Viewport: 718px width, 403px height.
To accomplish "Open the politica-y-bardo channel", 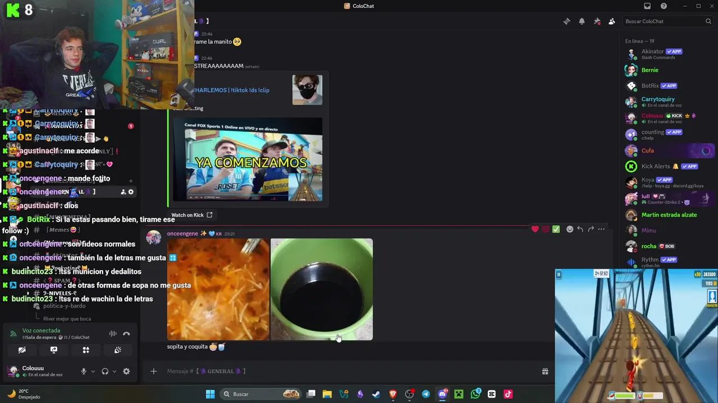I will click(64, 306).
